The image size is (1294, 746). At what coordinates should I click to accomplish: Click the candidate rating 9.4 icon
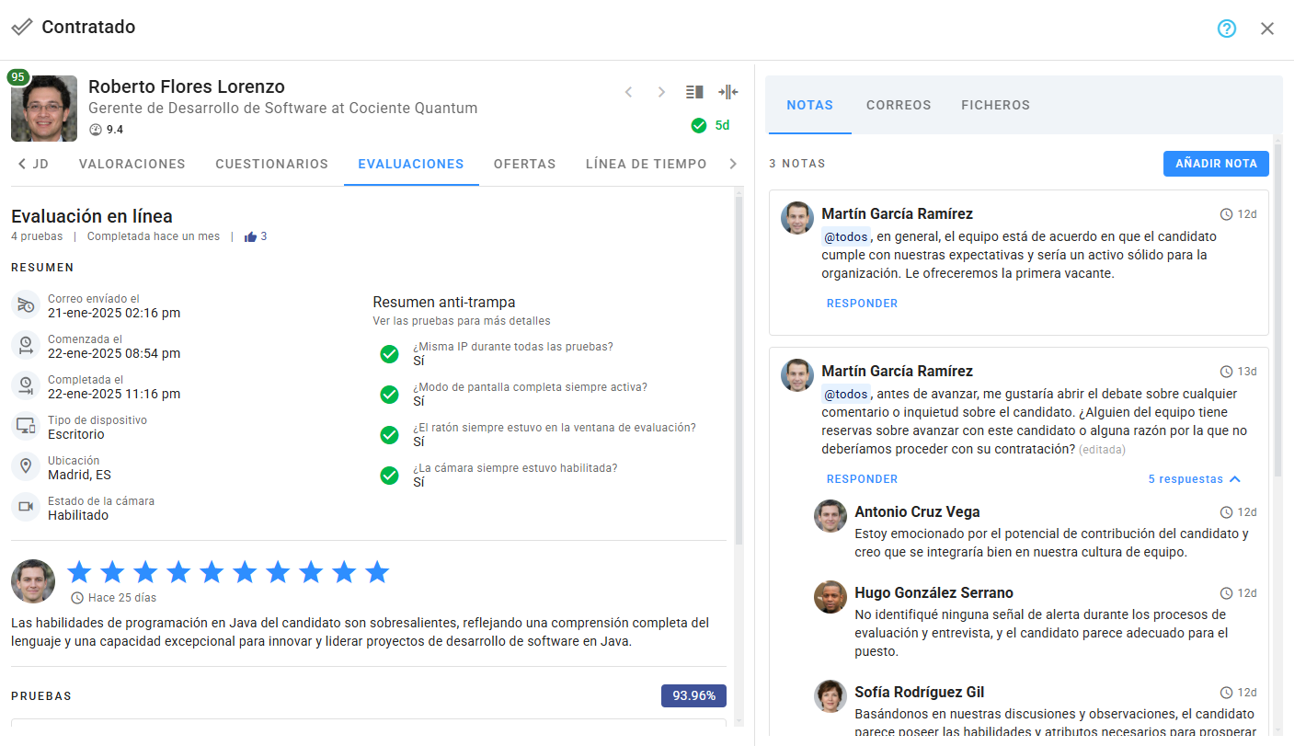(96, 130)
